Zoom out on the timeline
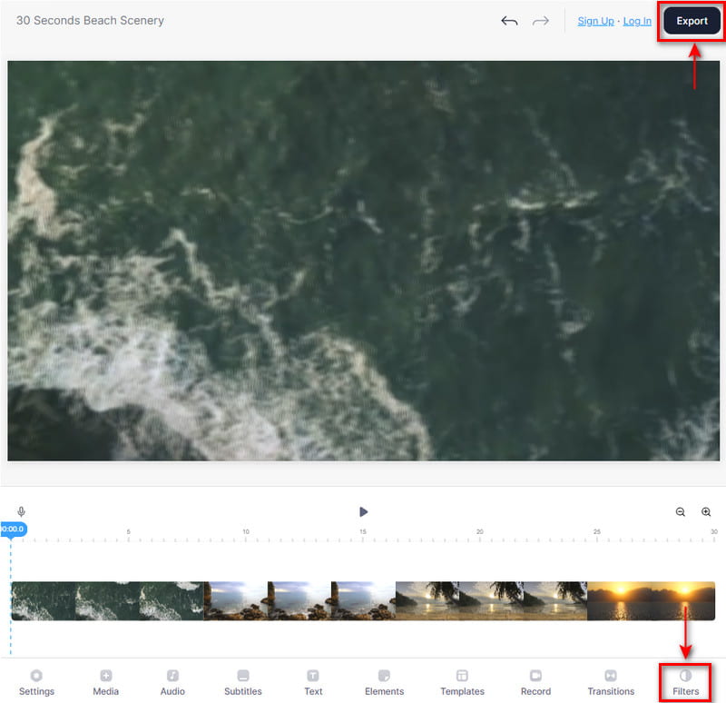 pos(680,511)
